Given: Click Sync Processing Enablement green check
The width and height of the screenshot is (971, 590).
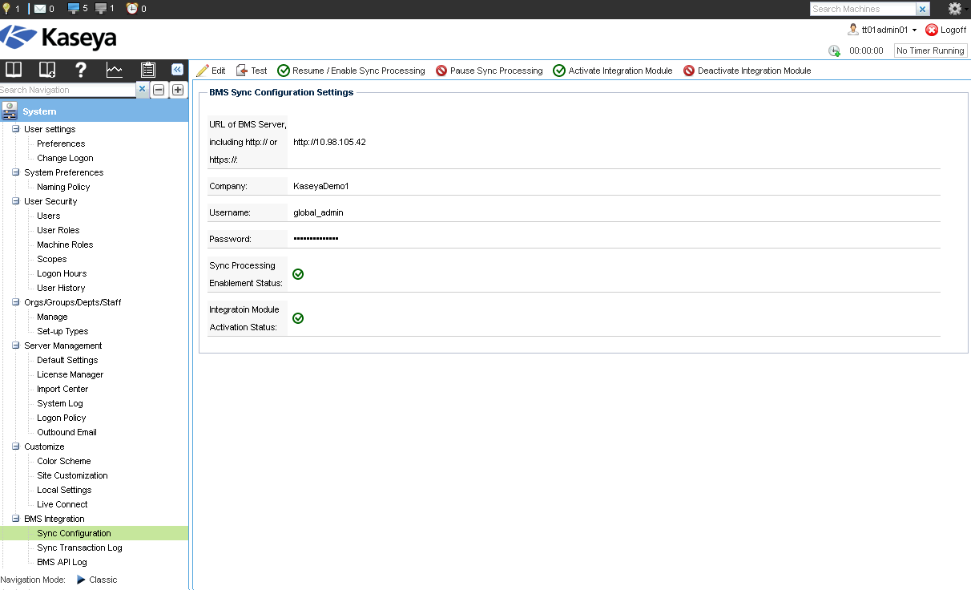Looking at the screenshot, I should click(x=298, y=274).
